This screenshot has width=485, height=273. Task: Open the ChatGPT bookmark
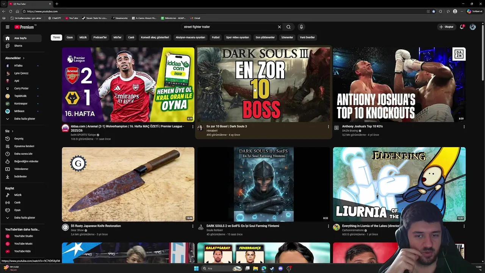coord(54,18)
